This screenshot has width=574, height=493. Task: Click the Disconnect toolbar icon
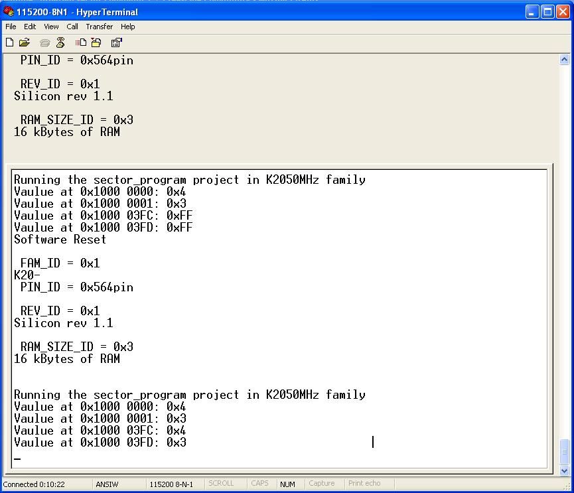coord(60,42)
